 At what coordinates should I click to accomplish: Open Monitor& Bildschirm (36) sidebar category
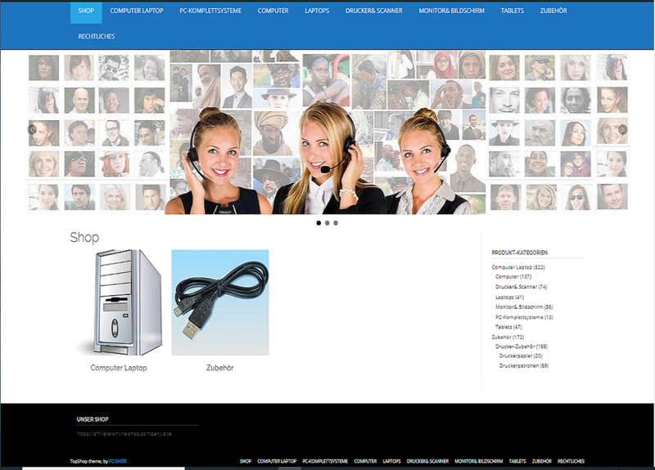(524, 307)
